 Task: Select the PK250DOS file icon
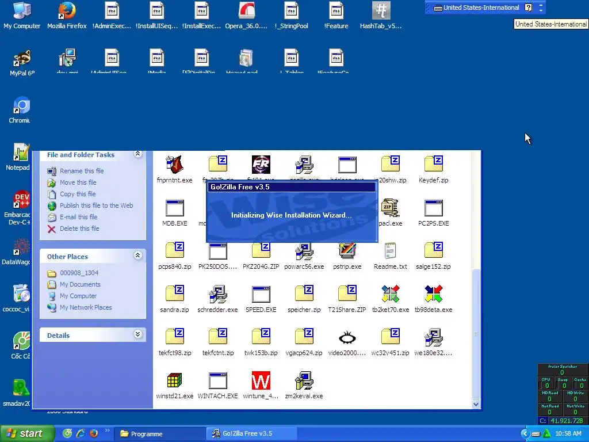pos(218,251)
